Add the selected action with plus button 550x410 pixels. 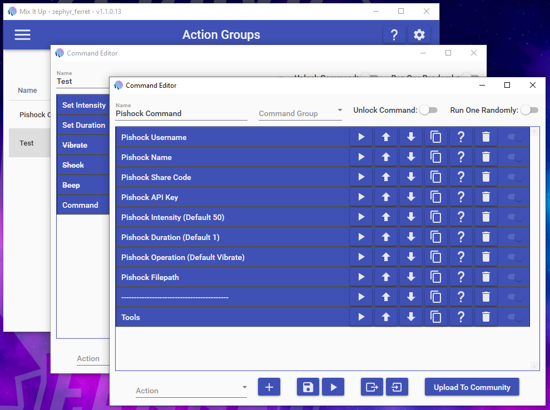pyautogui.click(x=269, y=387)
